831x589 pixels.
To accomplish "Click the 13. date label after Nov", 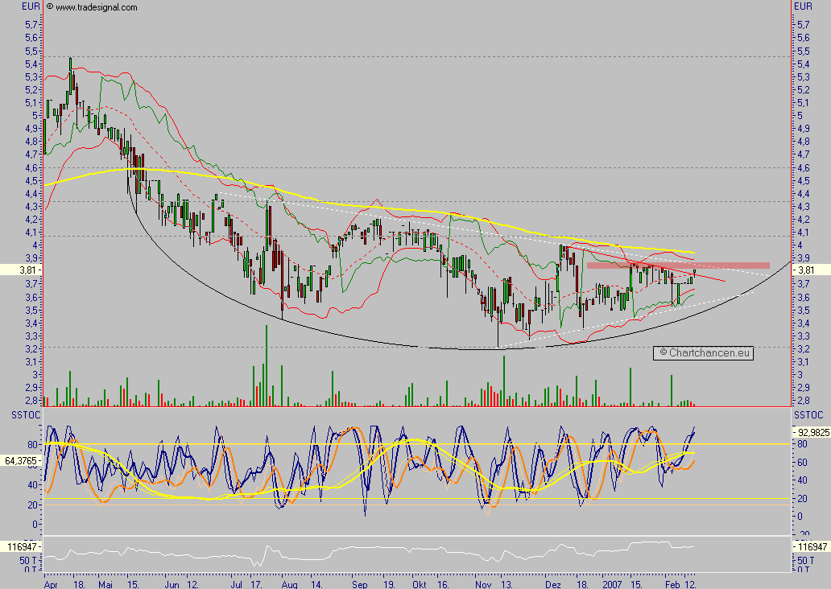I will point(506,584).
